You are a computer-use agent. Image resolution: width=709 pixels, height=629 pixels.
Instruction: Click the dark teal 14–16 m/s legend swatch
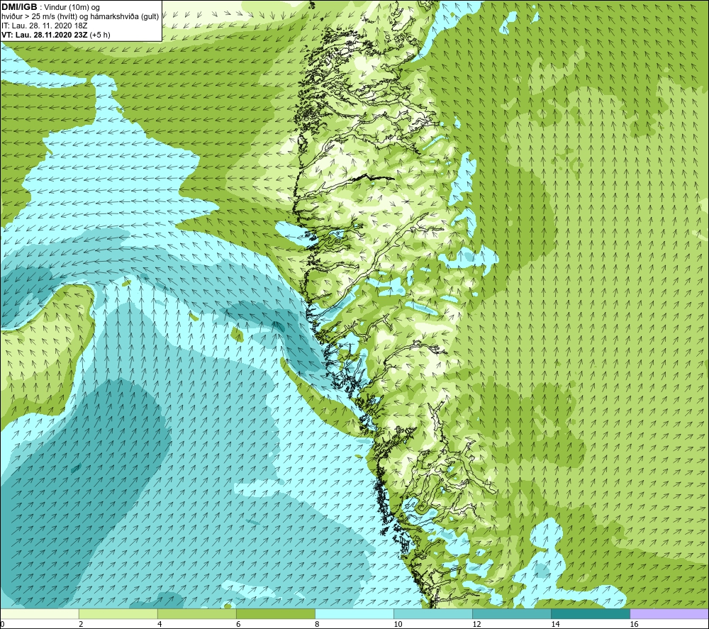[590, 613]
